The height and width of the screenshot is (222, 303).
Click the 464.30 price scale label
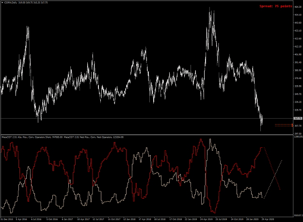click(x=298, y=7)
